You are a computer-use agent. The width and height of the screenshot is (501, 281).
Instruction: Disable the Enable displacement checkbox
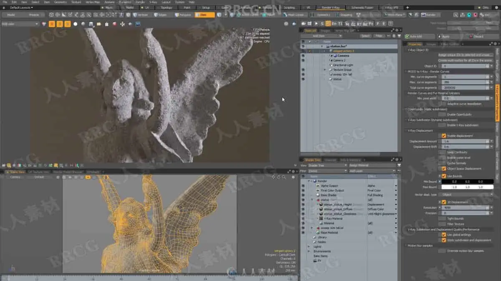444,136
